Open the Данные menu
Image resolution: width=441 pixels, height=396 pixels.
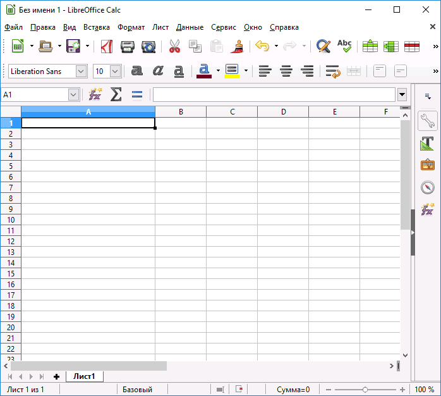[190, 27]
